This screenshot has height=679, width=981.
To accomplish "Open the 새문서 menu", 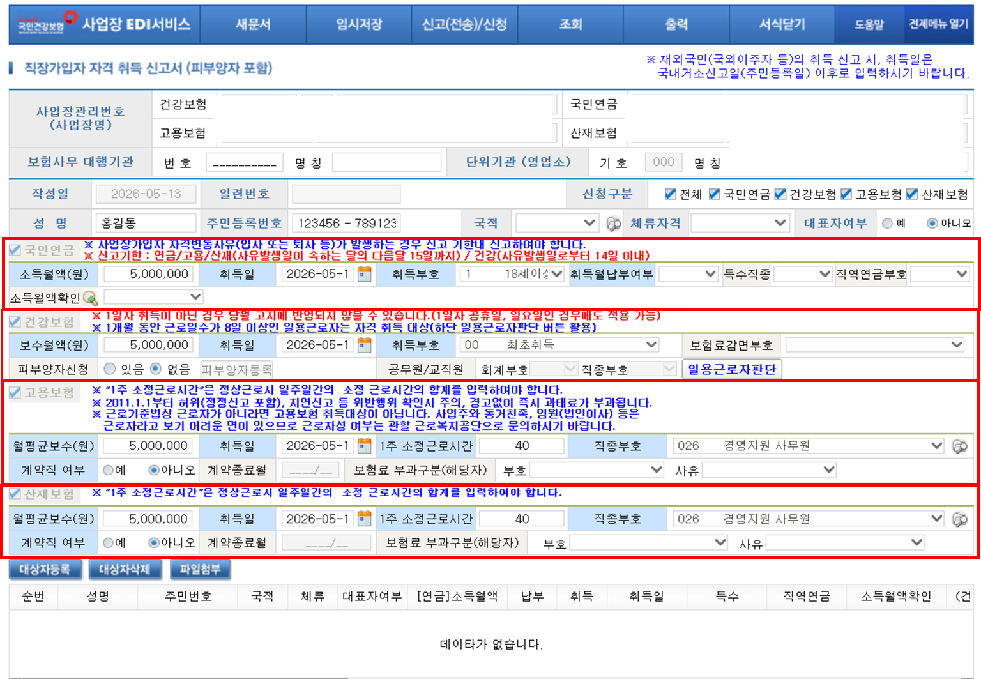I will (x=253, y=24).
